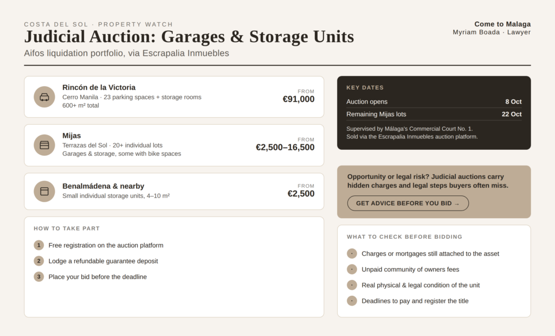Click bullet icon beside Unpaid community fees

(352, 269)
